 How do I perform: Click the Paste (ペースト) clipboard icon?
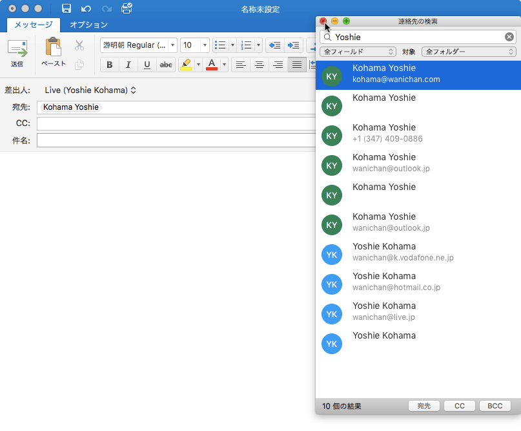point(53,47)
